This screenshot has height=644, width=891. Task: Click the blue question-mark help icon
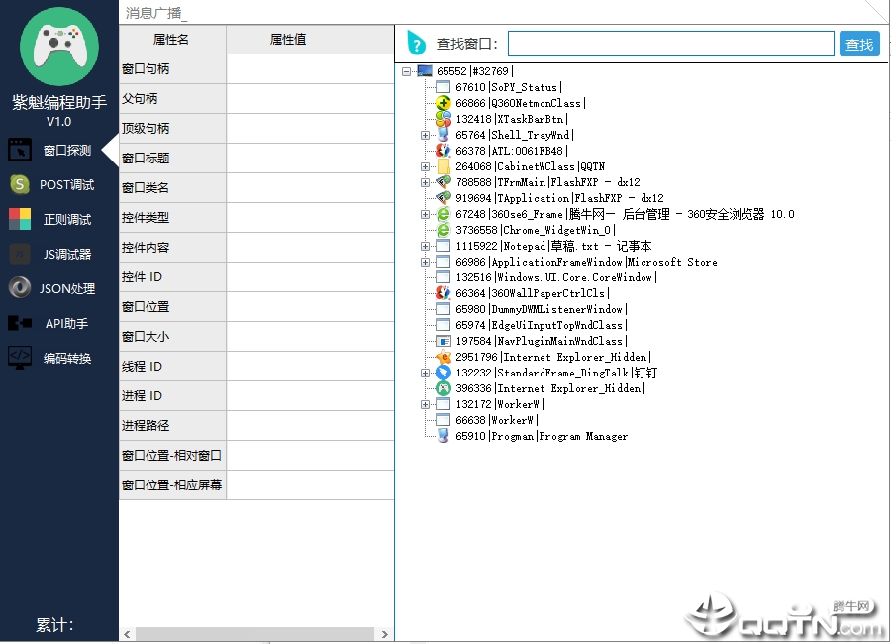coord(417,44)
